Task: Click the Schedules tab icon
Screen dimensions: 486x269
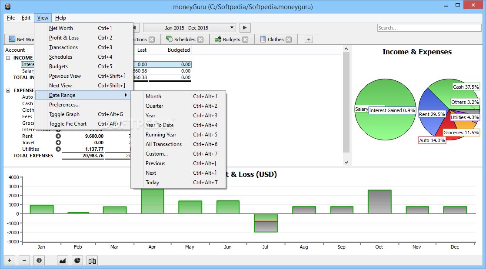Action: (x=169, y=39)
